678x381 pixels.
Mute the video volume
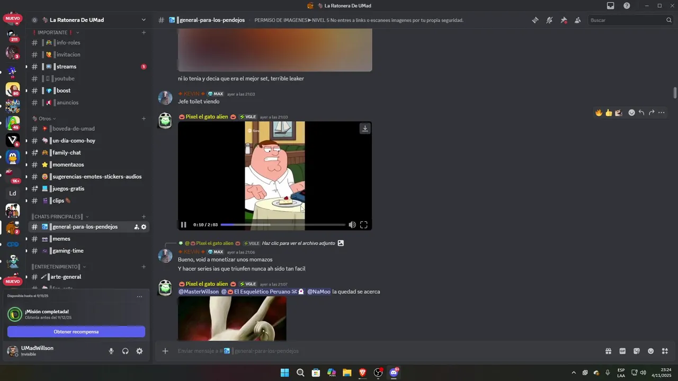coord(352,225)
